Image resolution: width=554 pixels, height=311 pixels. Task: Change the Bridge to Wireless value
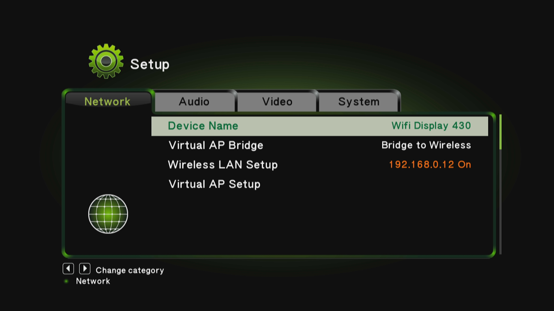click(x=426, y=145)
